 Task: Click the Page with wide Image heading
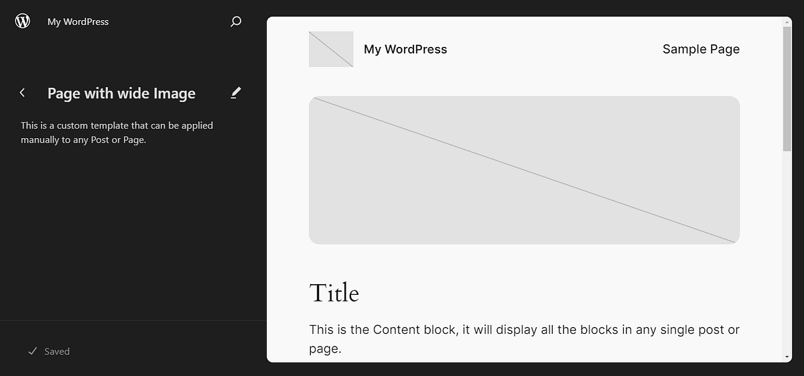click(x=121, y=93)
